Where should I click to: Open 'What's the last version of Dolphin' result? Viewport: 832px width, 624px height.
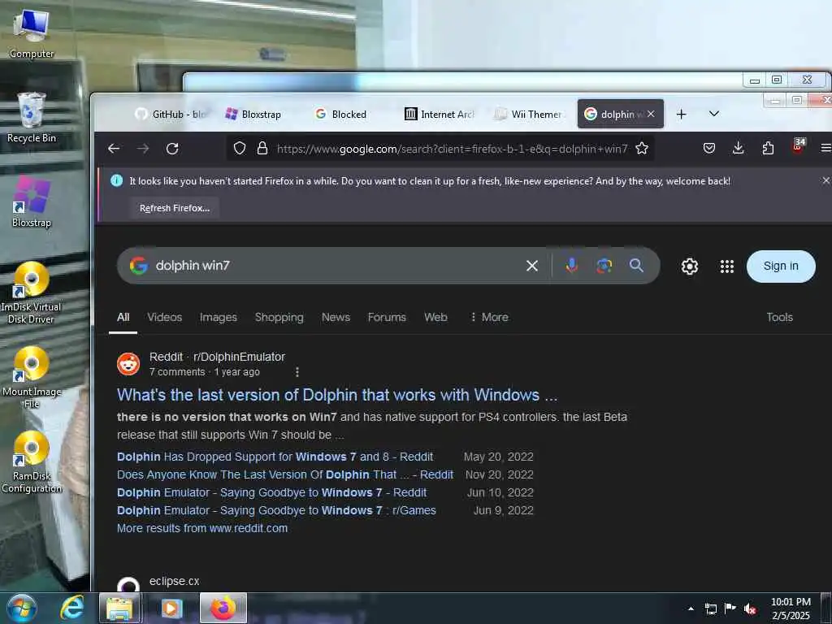(337, 395)
